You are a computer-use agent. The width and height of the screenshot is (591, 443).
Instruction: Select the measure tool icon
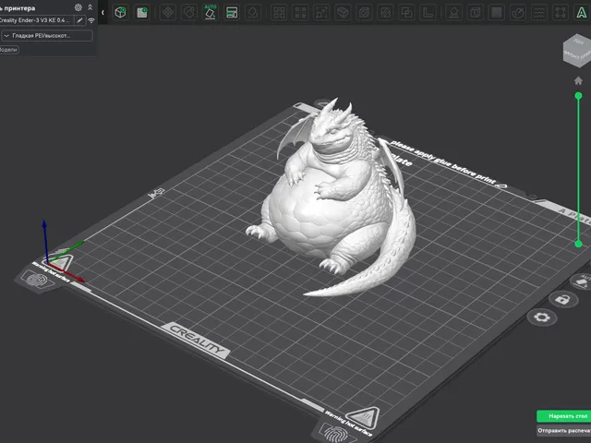[x=561, y=12]
